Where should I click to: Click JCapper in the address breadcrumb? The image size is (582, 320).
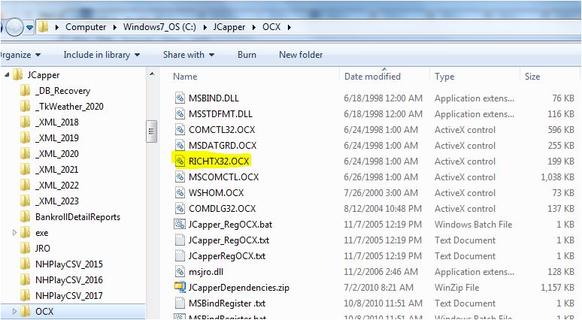[229, 27]
